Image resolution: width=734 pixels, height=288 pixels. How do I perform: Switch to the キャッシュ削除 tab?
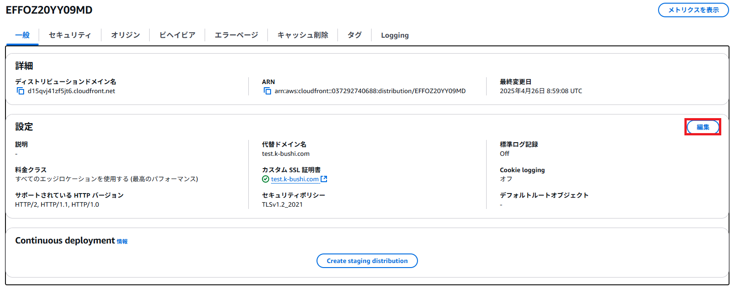(303, 35)
